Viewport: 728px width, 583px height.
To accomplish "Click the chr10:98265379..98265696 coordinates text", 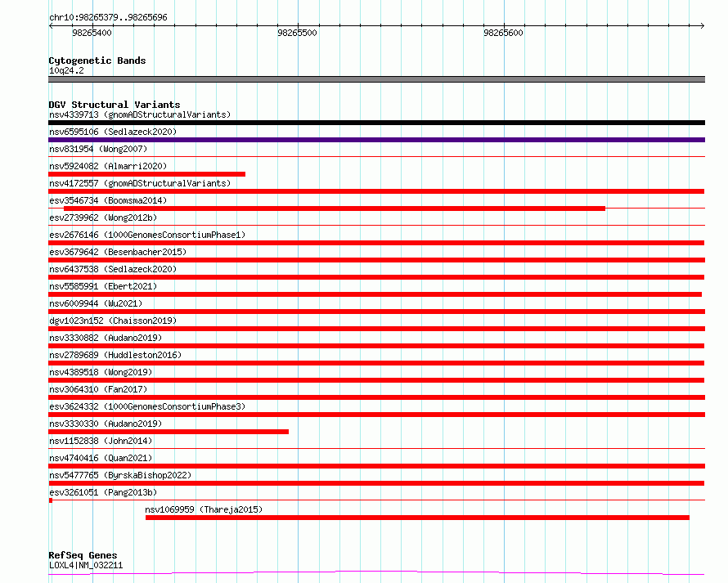I will tap(108, 17).
